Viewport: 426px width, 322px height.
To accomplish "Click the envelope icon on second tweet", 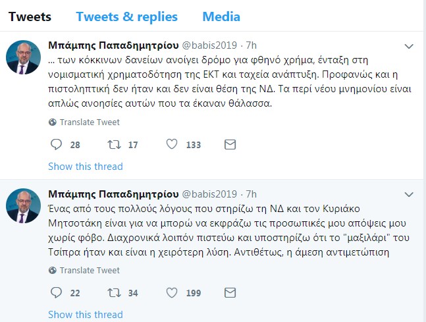I will [x=230, y=293].
